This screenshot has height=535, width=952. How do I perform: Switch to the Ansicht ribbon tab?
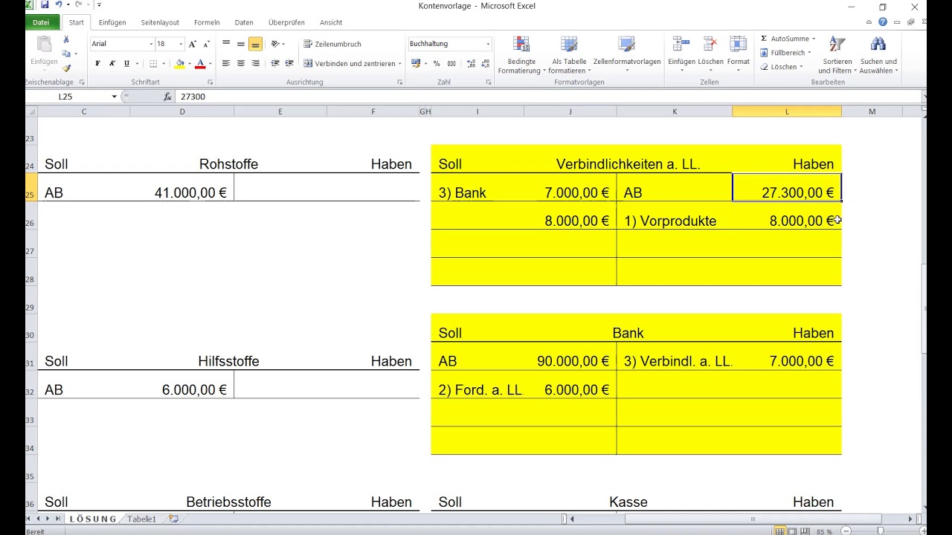pyautogui.click(x=331, y=22)
